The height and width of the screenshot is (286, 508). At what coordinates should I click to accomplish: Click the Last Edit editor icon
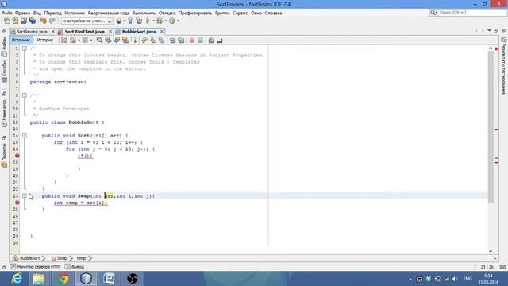[64, 41]
